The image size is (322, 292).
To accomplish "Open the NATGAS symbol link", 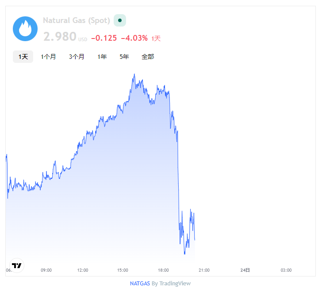I will pos(140,283).
